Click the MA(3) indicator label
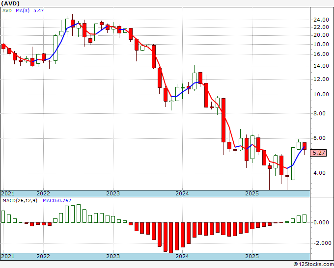The height and width of the screenshot is (268, 334). tap(23, 10)
